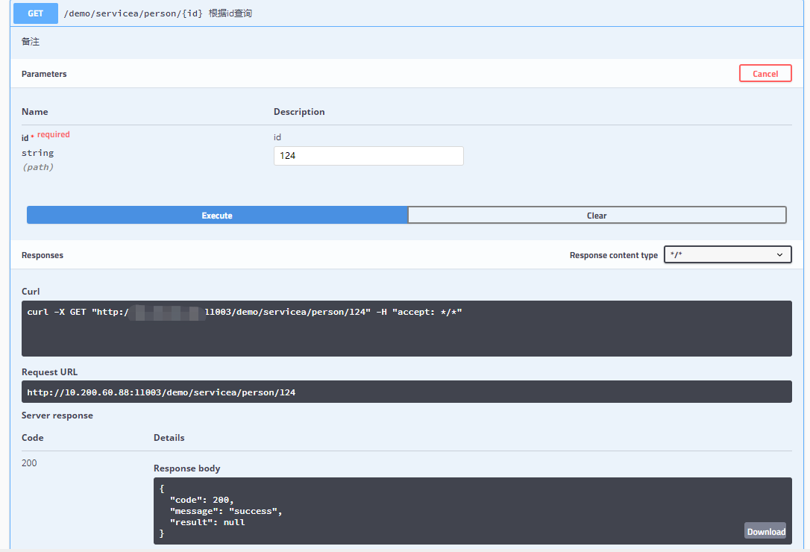This screenshot has height=552, width=810.
Task: Click the "code": 200 line in response body
Action: 201,500
